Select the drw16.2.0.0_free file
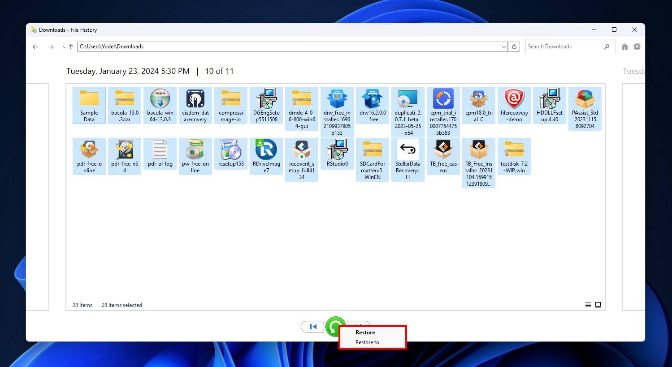Image resolution: width=672 pixels, height=367 pixels. [373, 105]
